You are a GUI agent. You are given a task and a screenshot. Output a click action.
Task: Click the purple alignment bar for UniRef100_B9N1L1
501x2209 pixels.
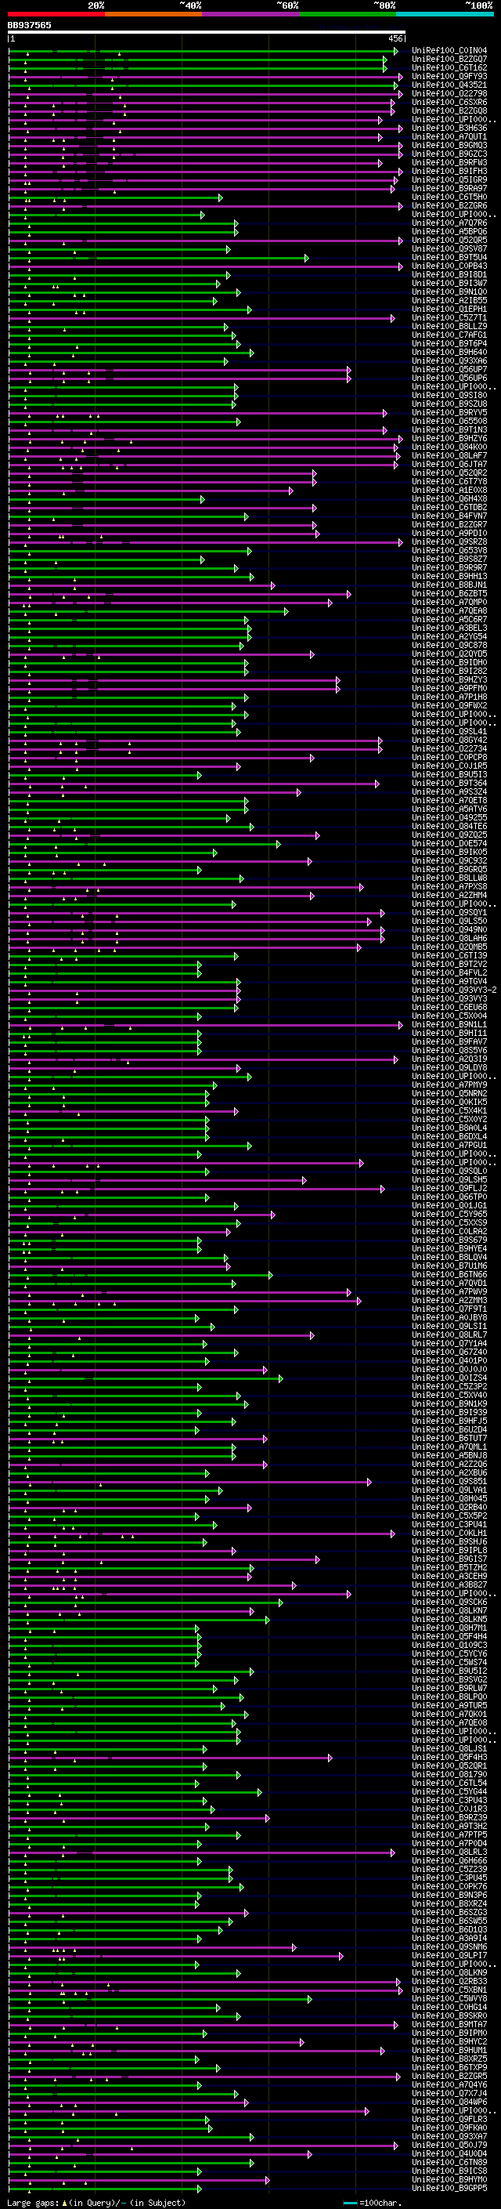point(206,1026)
